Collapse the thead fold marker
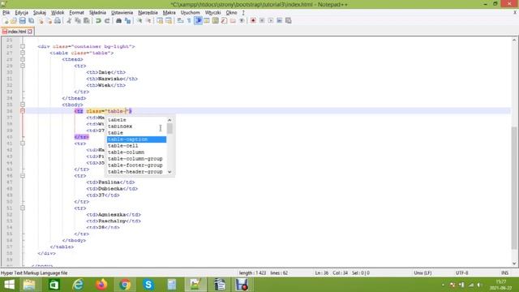This screenshot has height=292, width=519. 23,59
